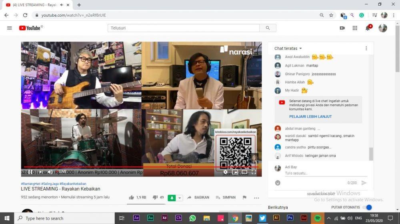
Task: Open a new browser tab
Action: [x=79, y=5]
